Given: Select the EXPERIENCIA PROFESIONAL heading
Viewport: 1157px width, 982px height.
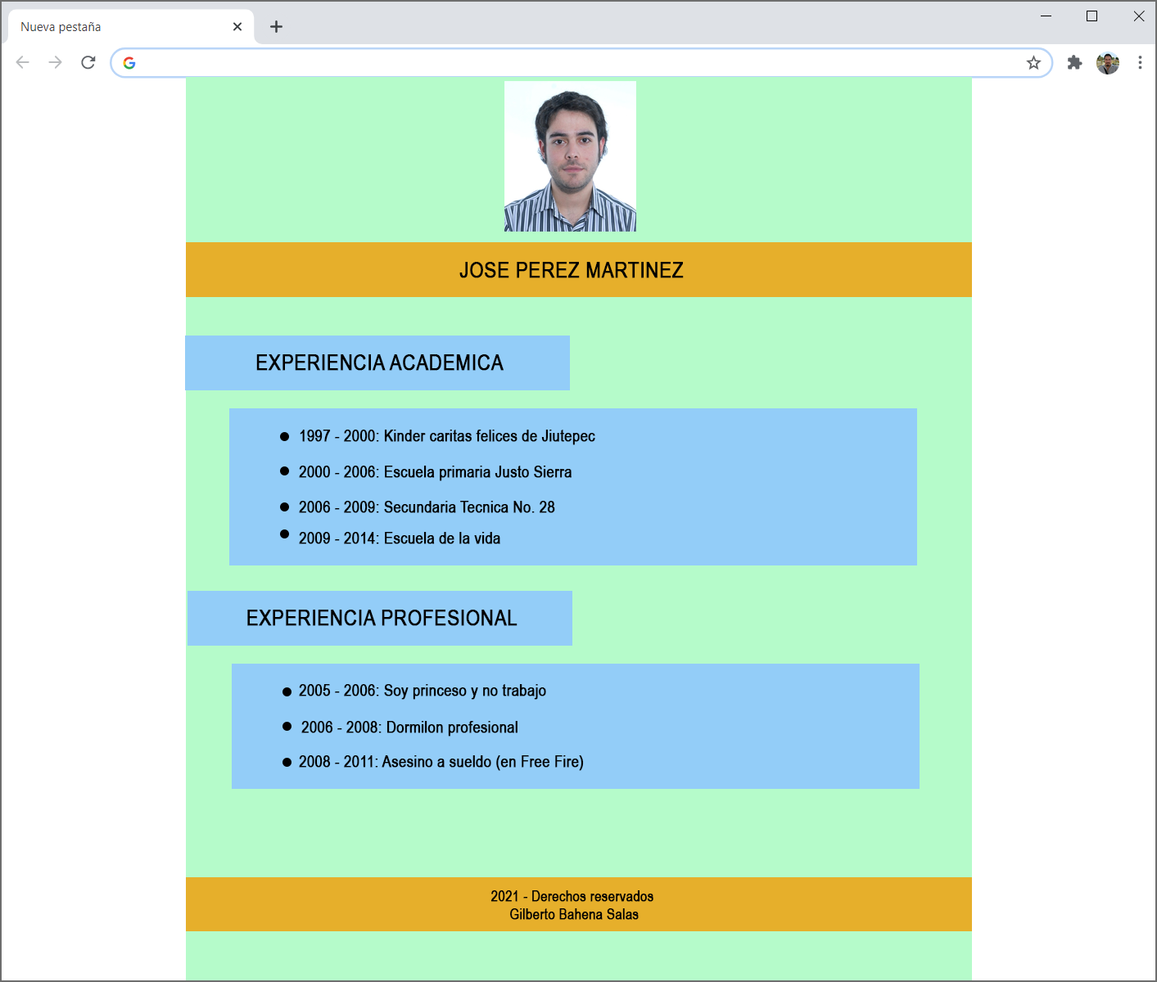Looking at the screenshot, I should (x=381, y=618).
